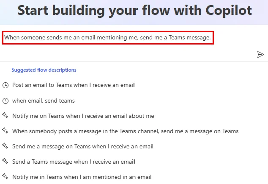This screenshot has width=268, height=184.
Task: Click clock icon beside 'Post an email to Teams'
Action: (5, 85)
